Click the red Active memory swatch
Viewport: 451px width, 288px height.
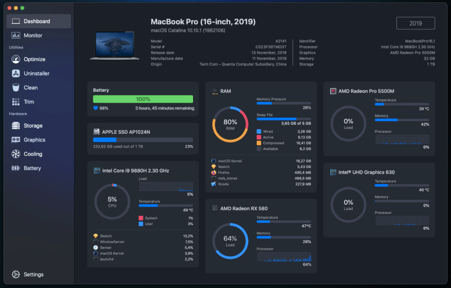pos(259,137)
